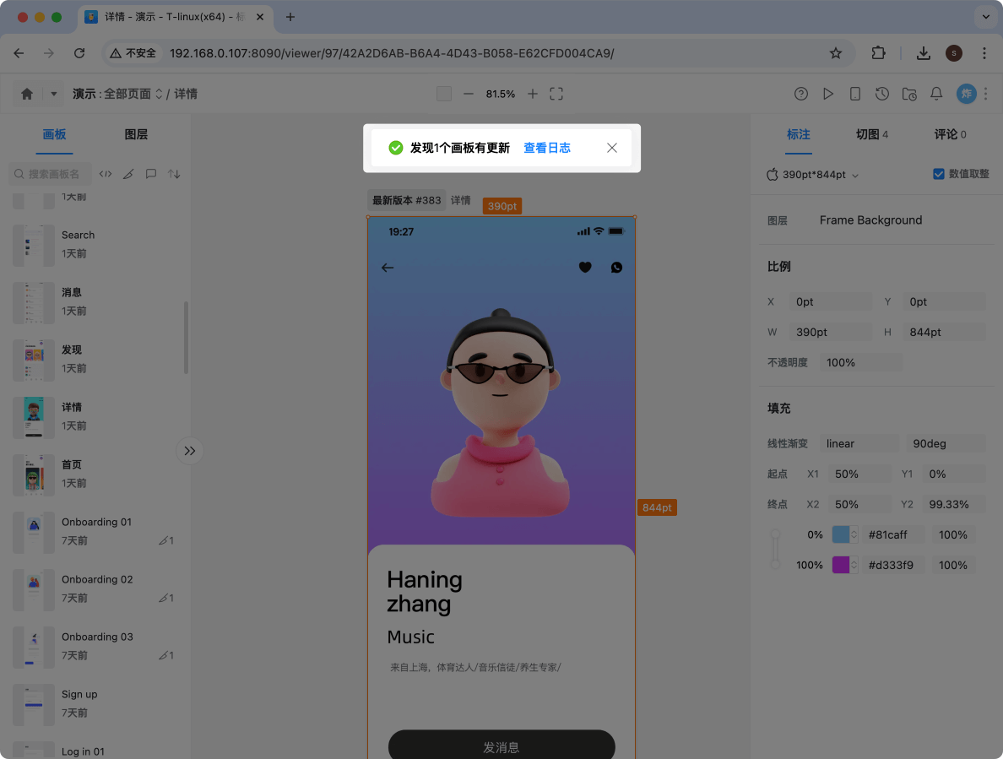The height and width of the screenshot is (759, 1003).
Task: Open the dropdown arrow next to home
Action: click(54, 94)
